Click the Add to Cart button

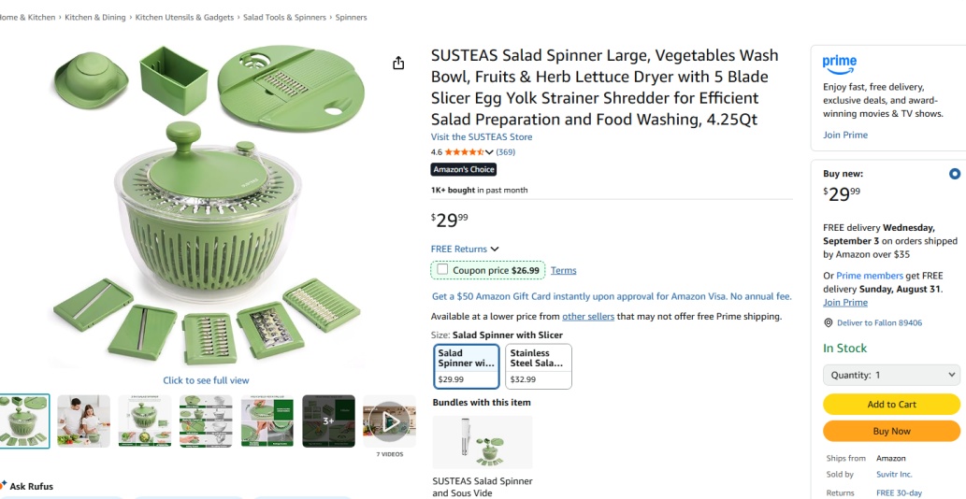point(891,405)
